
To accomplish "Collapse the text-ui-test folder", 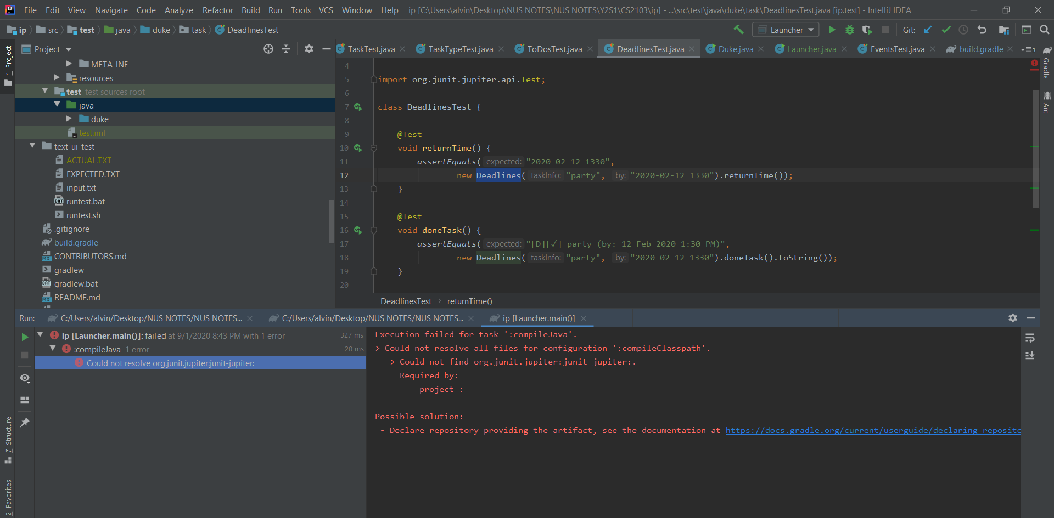I will pyautogui.click(x=32, y=146).
